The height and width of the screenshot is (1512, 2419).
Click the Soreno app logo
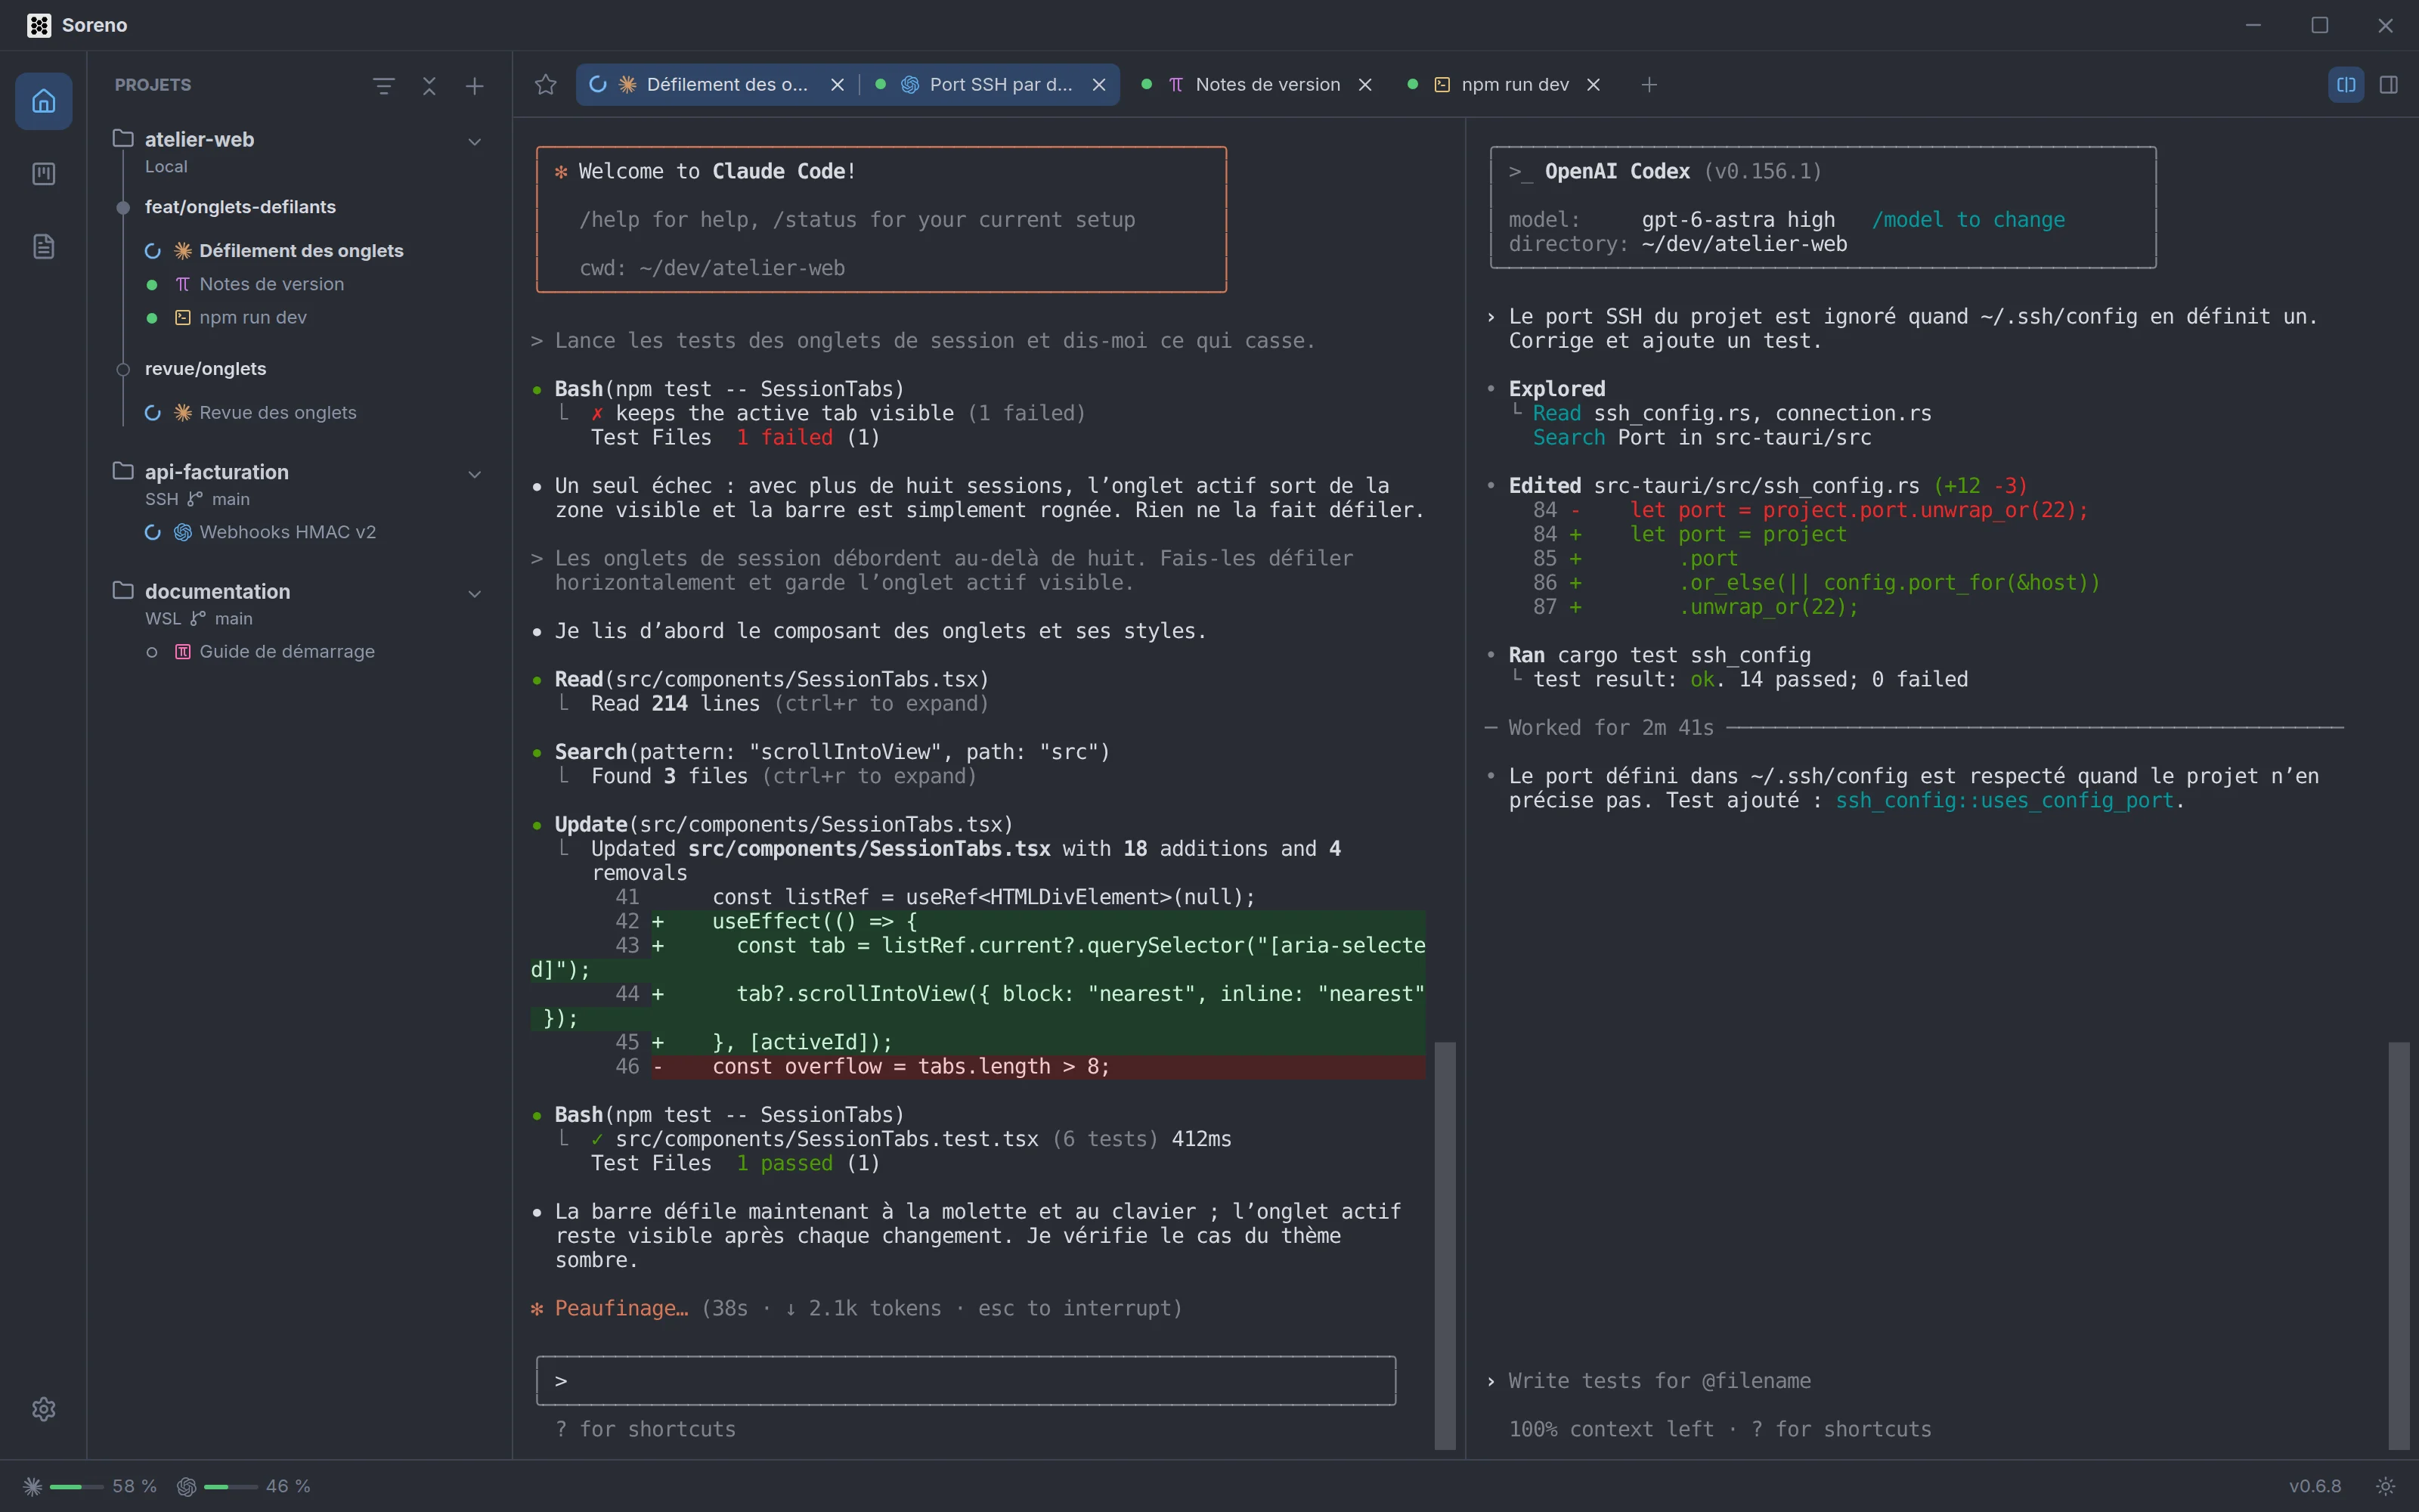[39, 25]
